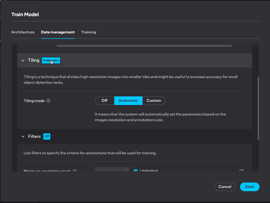The image size is (270, 203).
Task: Collapse the Tiling section chevron
Action: pyautogui.click(x=23, y=61)
